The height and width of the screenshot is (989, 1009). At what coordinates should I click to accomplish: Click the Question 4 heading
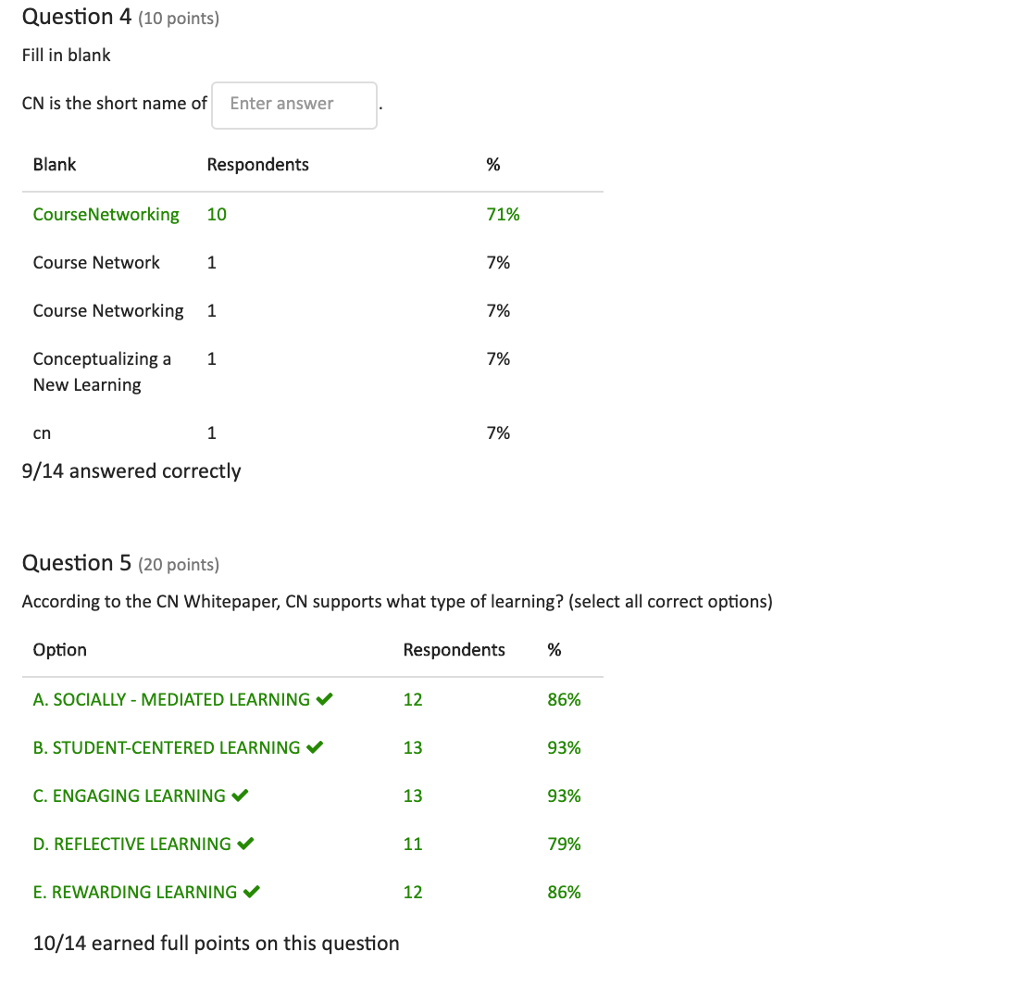(x=77, y=17)
